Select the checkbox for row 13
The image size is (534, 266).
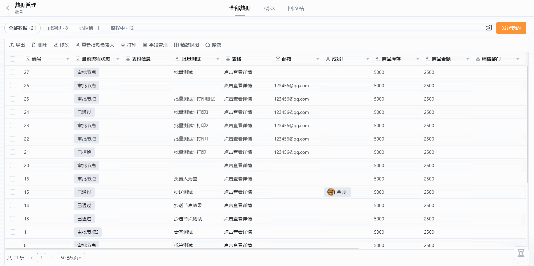point(13,219)
